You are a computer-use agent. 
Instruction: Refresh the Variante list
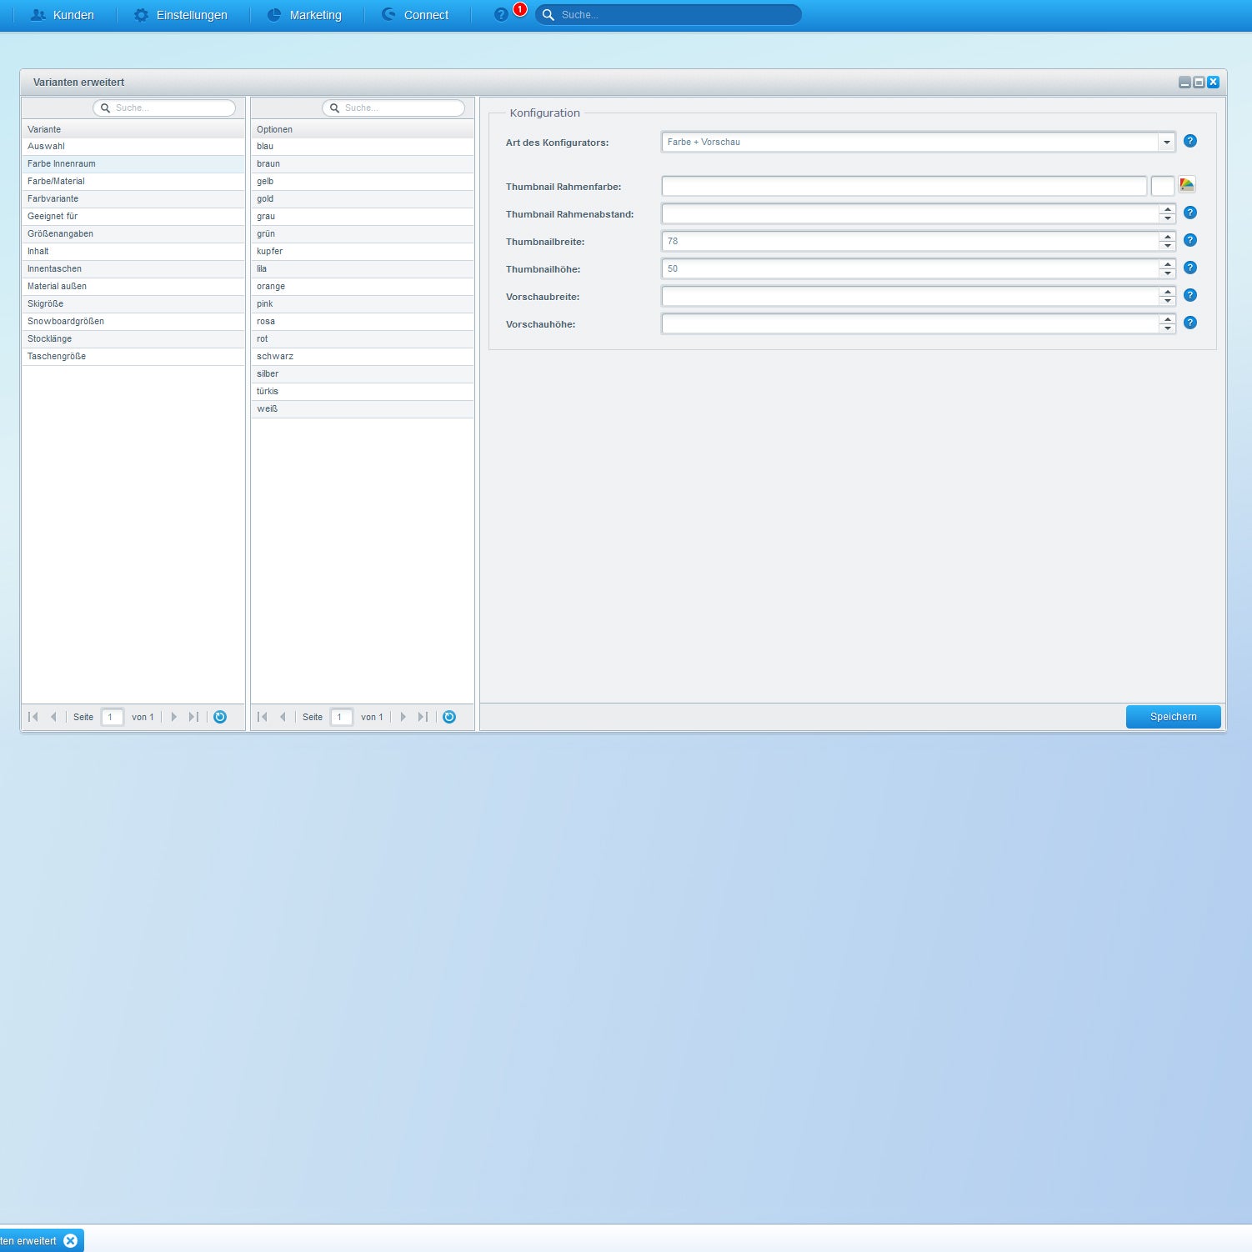click(220, 717)
